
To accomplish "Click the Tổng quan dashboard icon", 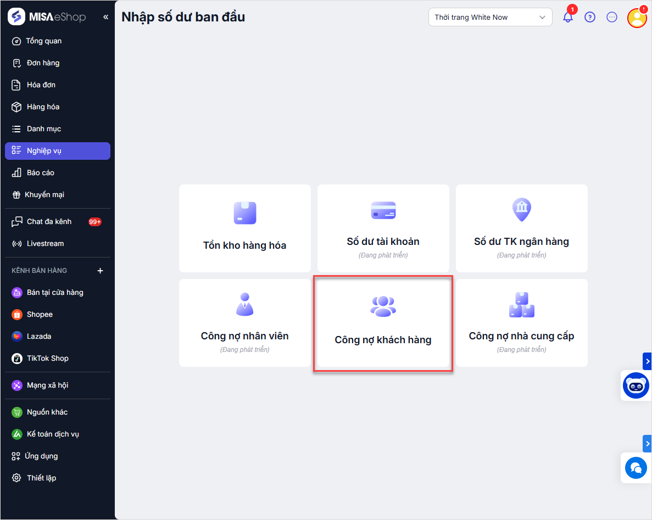I will [x=16, y=41].
